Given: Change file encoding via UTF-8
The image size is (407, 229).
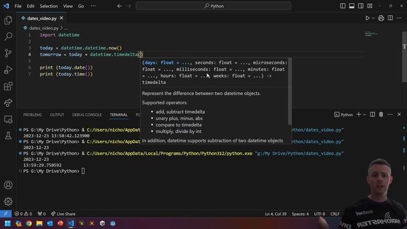Looking at the screenshot, I should (x=319, y=214).
